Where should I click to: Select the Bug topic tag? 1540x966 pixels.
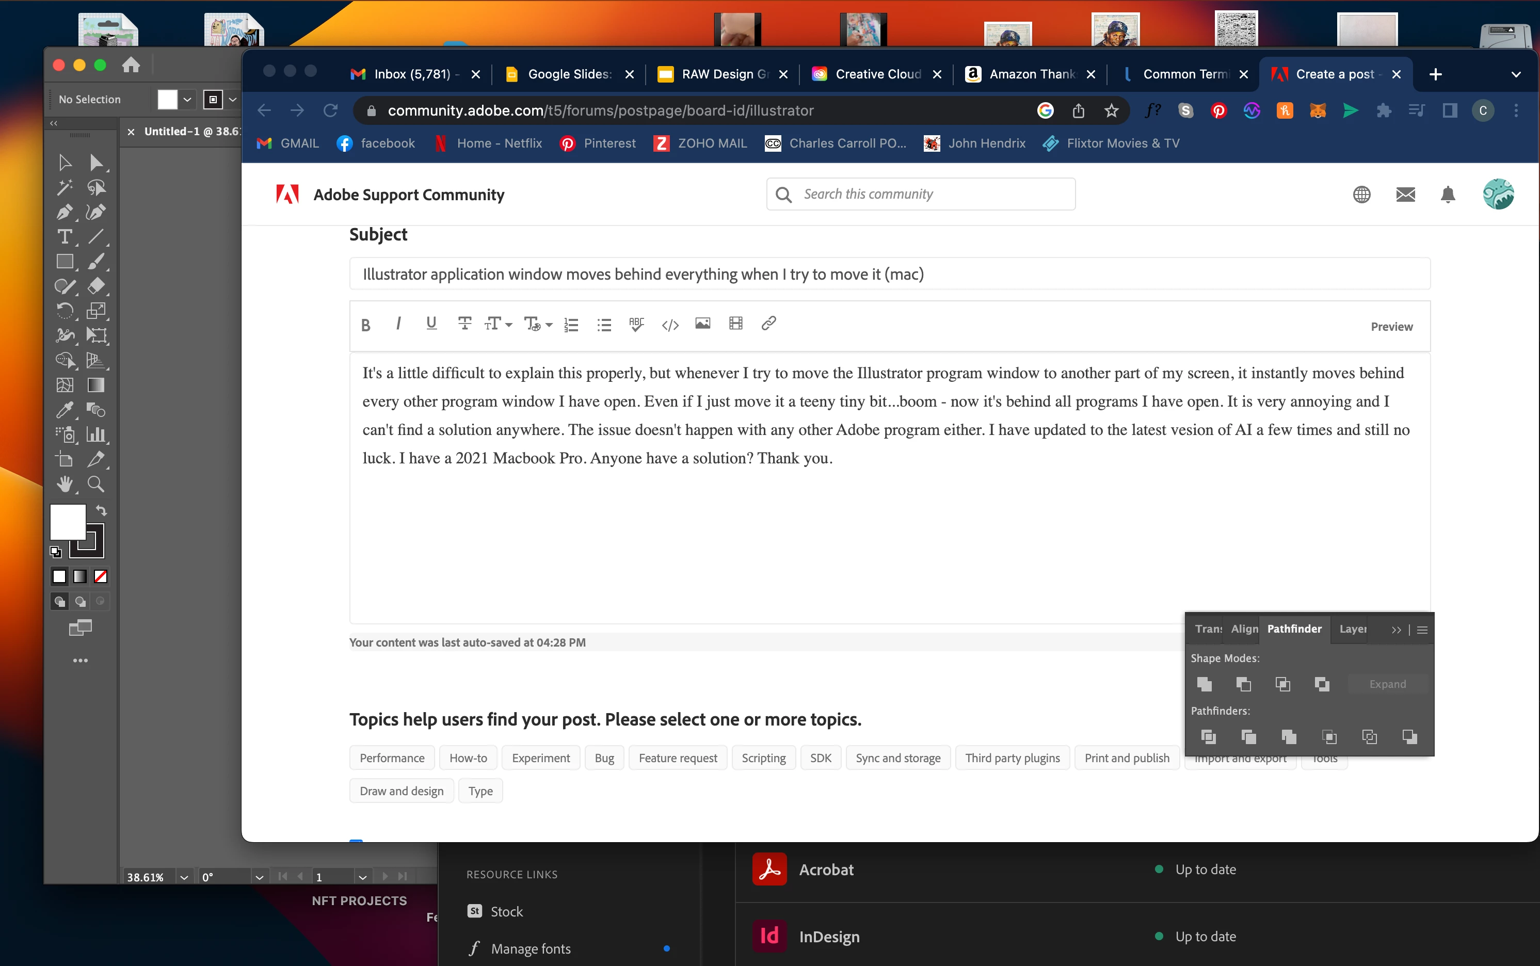(604, 758)
